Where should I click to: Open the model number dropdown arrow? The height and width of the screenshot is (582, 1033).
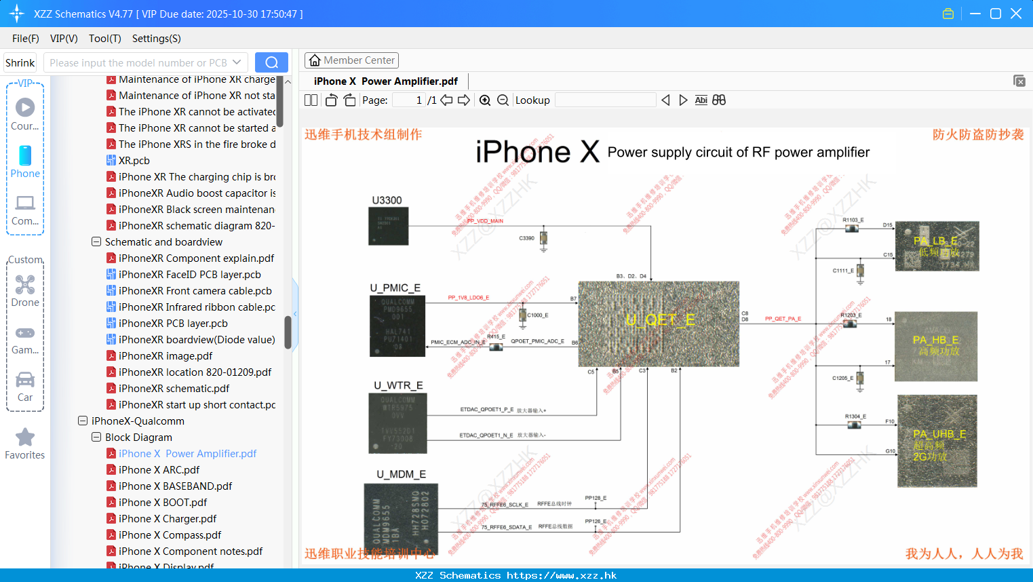tap(237, 62)
